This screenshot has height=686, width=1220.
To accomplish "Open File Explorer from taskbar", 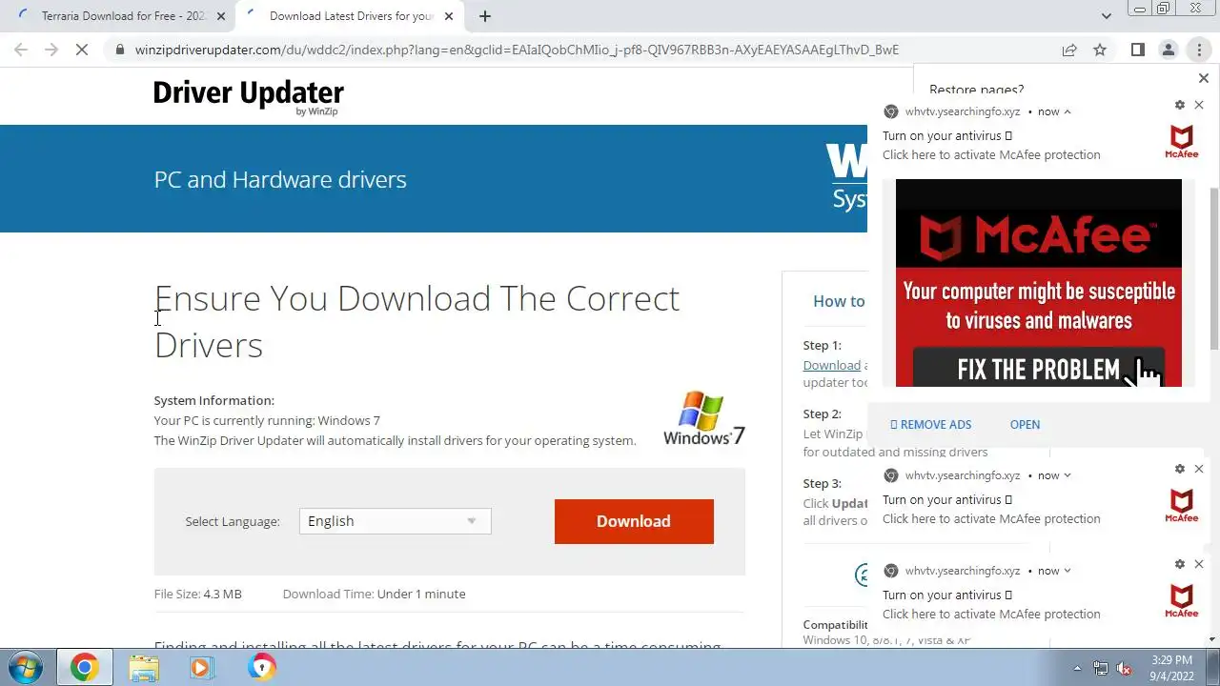I will [144, 667].
